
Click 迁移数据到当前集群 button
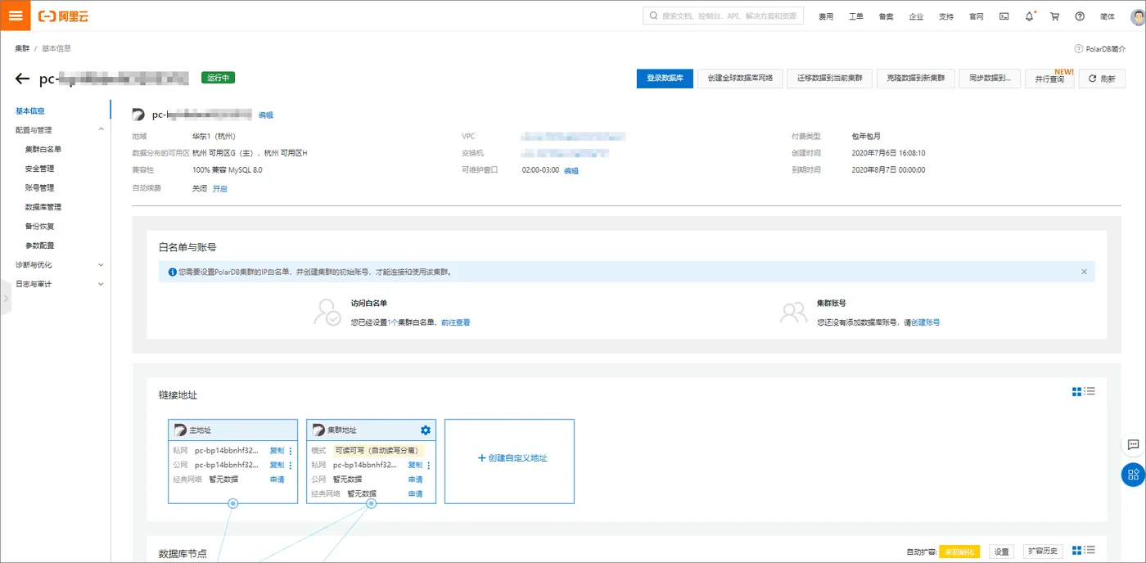coord(829,79)
